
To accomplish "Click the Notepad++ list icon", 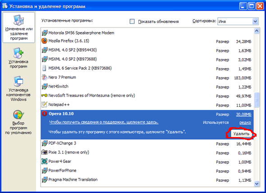I will (x=44, y=105).
